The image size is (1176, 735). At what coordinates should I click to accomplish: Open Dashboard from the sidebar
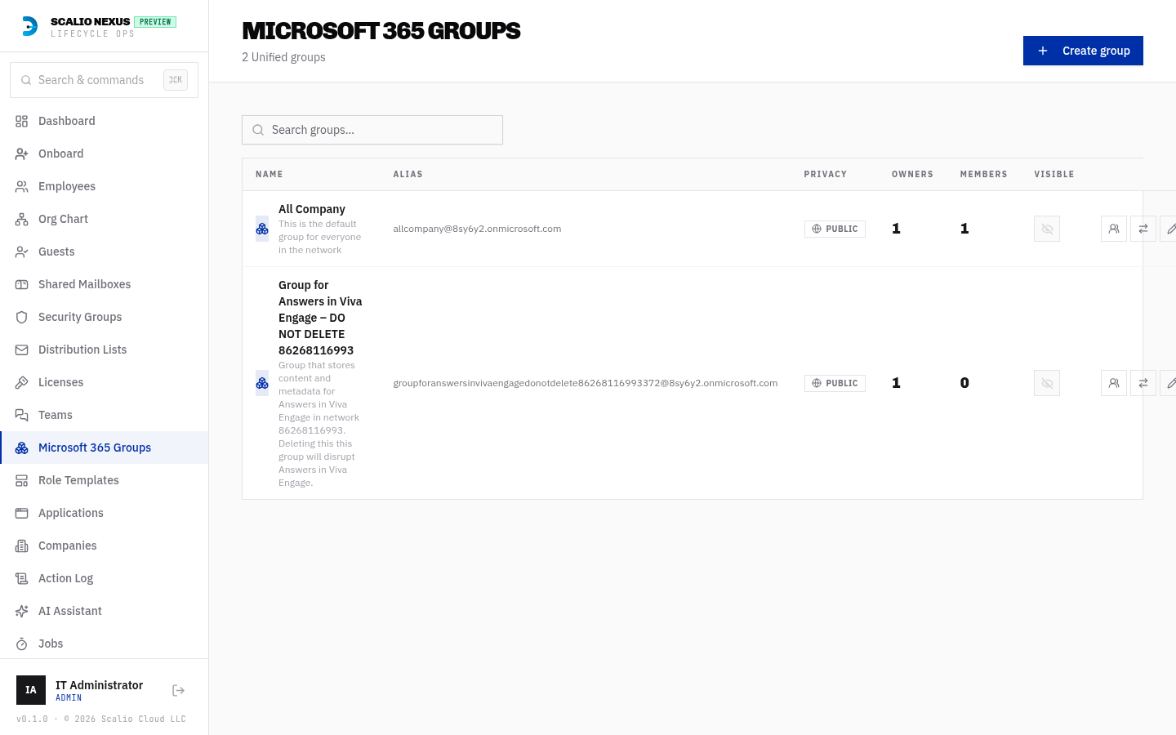pyautogui.click(x=105, y=121)
